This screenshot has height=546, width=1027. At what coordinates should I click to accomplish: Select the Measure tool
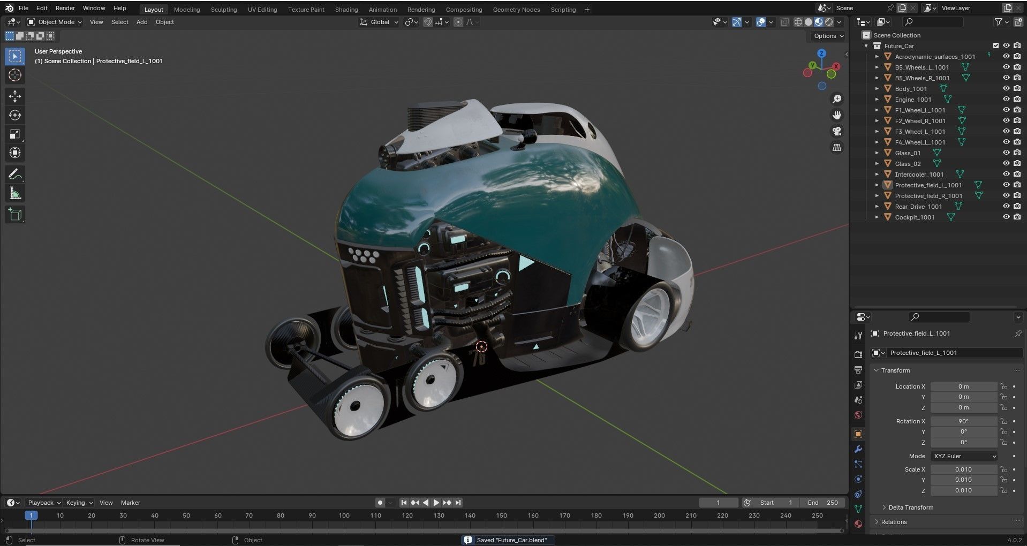pyautogui.click(x=15, y=193)
